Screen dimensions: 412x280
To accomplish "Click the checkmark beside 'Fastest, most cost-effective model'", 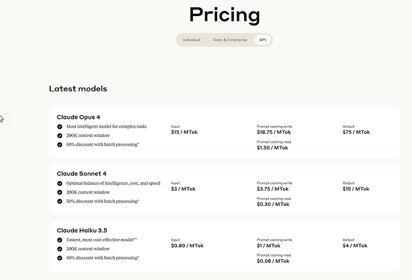I will (x=60, y=240).
